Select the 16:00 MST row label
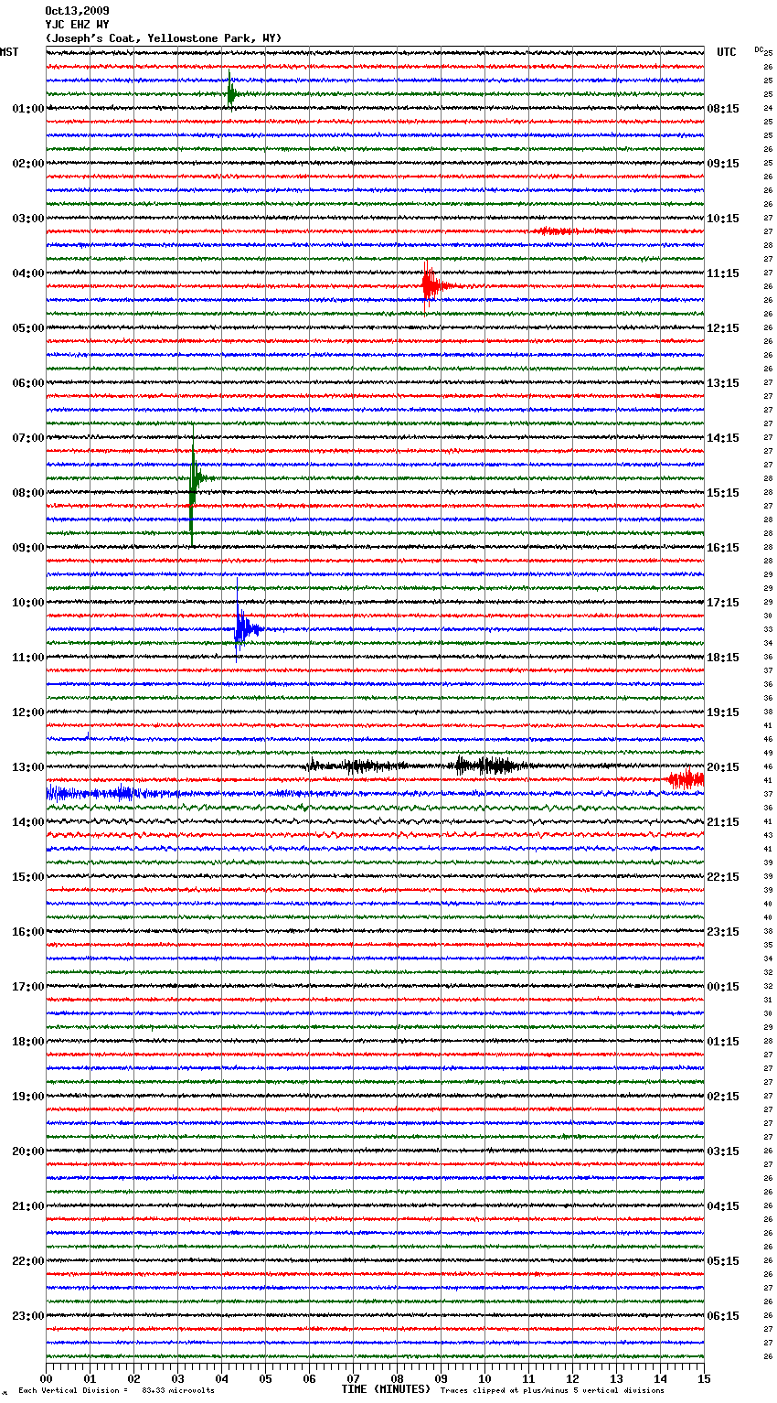Image resolution: width=777 pixels, height=1403 pixels. tap(28, 932)
